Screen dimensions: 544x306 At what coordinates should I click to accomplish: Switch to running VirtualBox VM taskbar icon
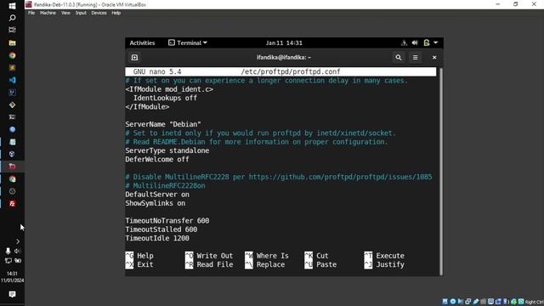click(12, 167)
